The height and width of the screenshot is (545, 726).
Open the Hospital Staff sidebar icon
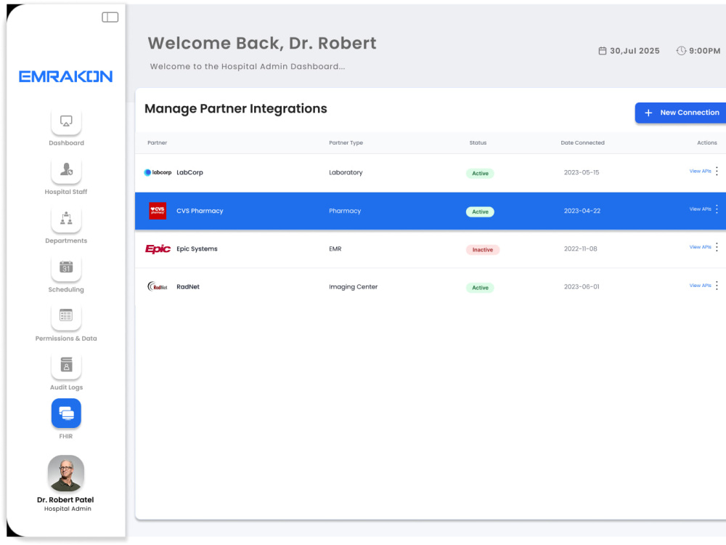[66, 170]
